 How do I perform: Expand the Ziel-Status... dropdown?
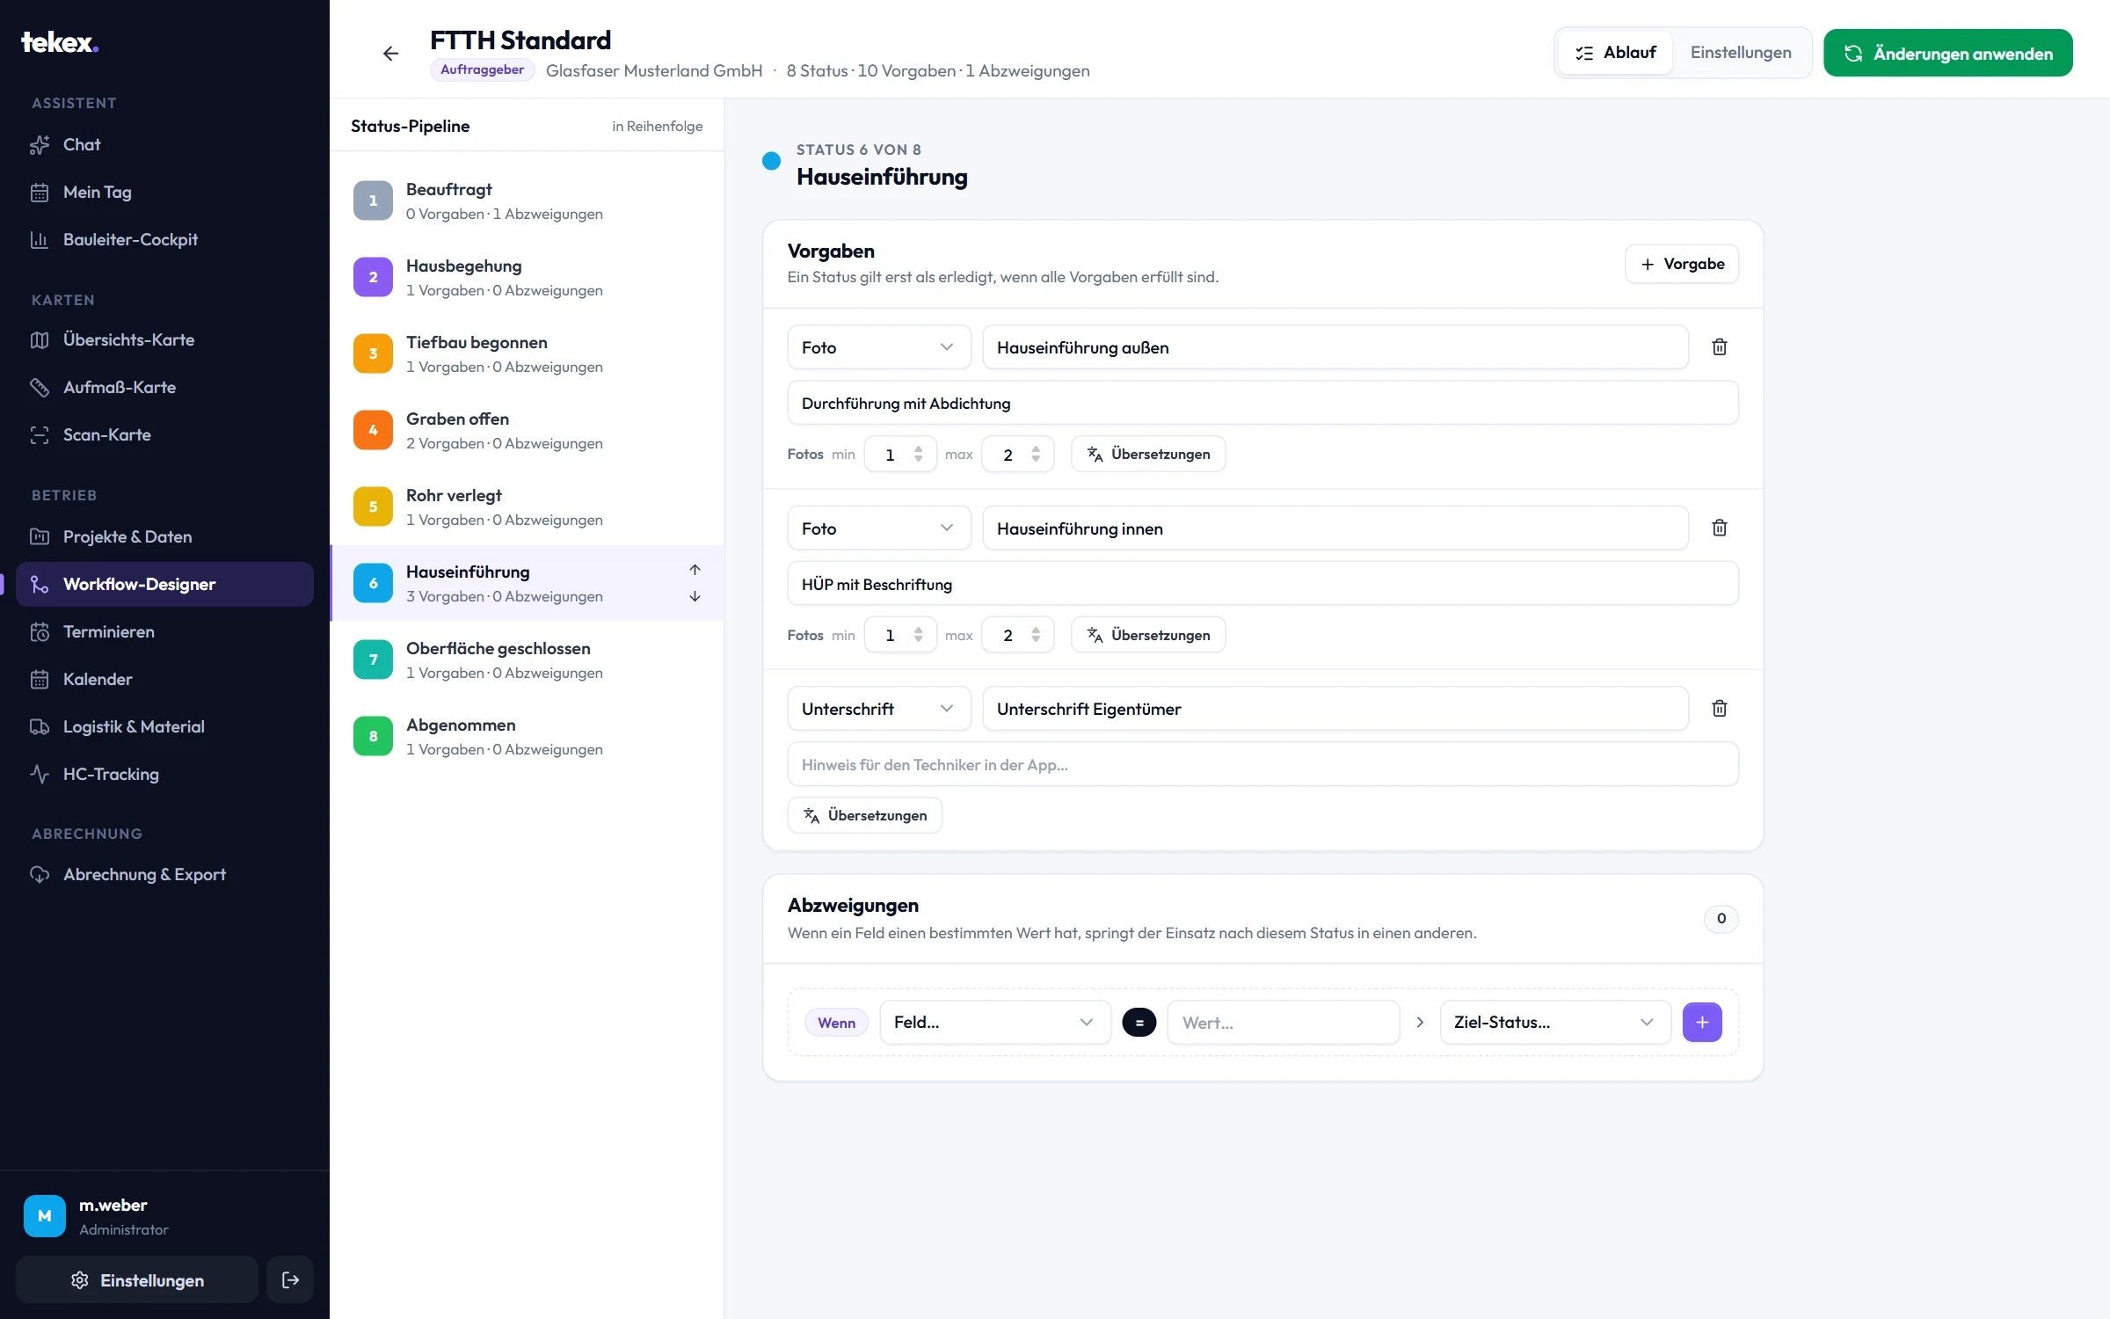[x=1554, y=1022]
